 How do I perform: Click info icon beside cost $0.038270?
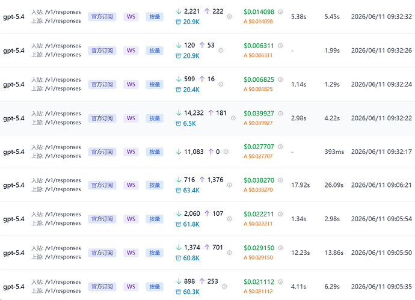(280, 180)
